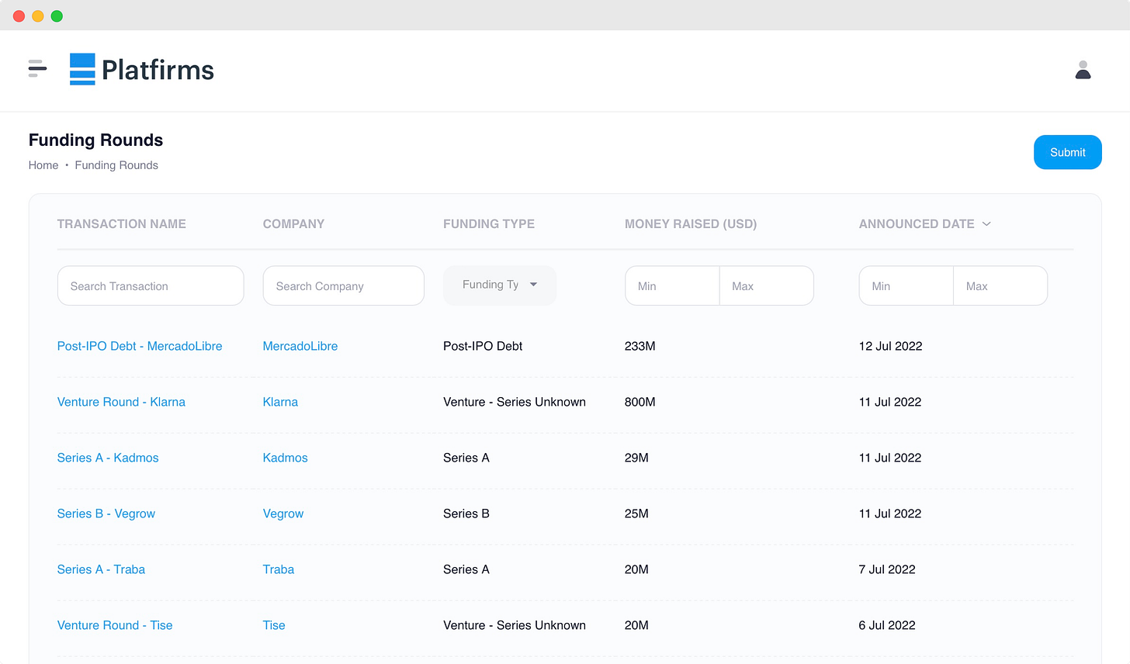Viewport: 1130px width, 664px height.
Task: Click Announced Date Min field
Action: coord(906,285)
